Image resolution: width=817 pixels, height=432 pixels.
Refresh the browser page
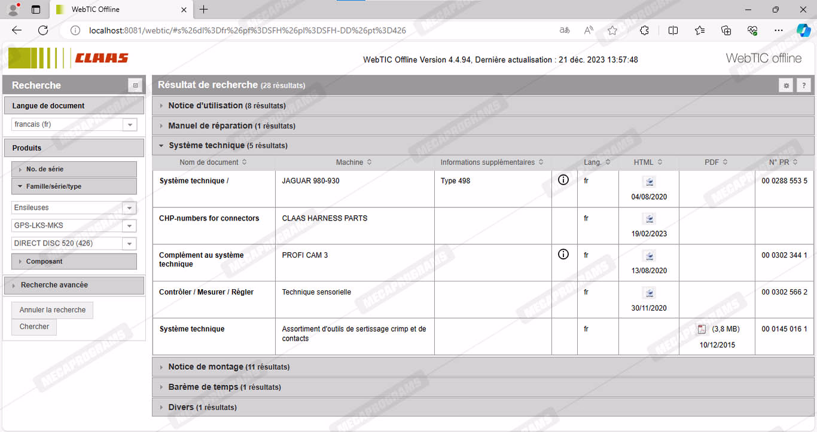tap(43, 30)
